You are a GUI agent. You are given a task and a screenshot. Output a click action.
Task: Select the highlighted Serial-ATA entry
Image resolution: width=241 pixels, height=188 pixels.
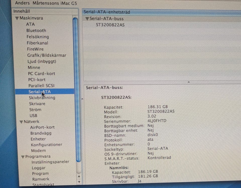coord(45,92)
